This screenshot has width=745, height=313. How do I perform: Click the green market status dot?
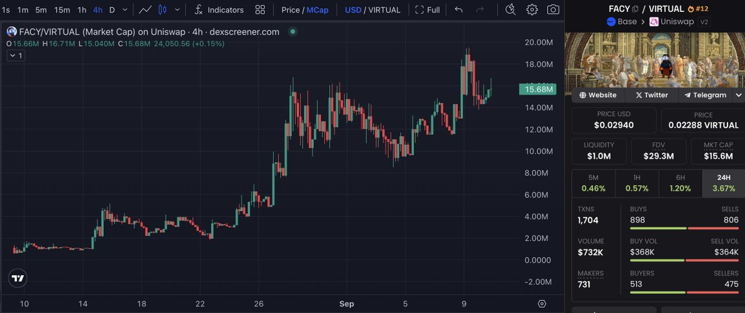tap(293, 32)
